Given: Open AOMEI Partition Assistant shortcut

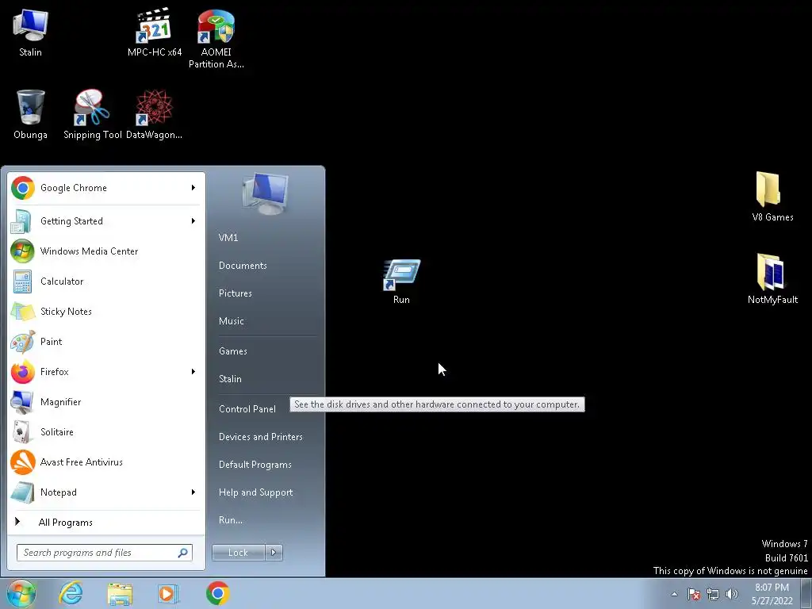Looking at the screenshot, I should (216, 39).
